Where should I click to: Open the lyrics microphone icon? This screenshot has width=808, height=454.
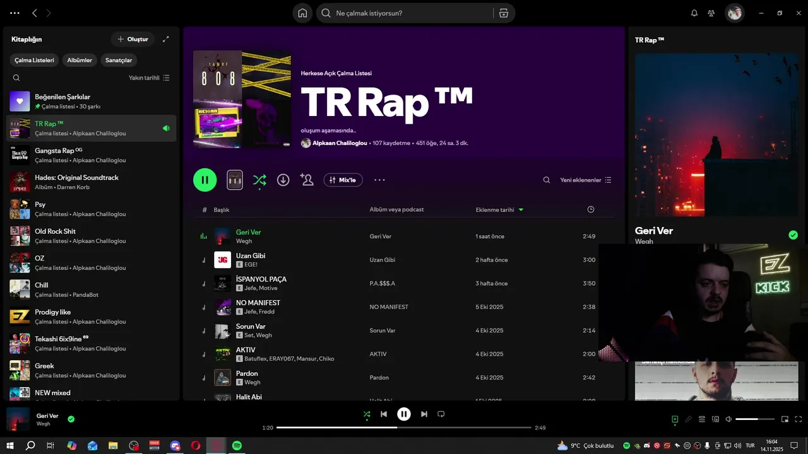[689, 419]
